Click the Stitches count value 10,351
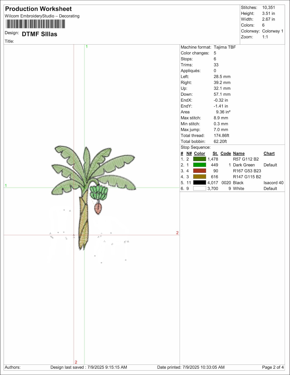Viewport: 290px width, 375px height. (268, 8)
